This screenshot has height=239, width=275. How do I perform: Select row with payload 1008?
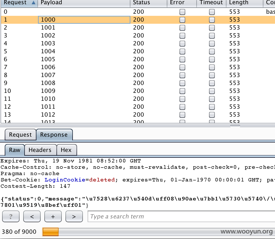[x=138, y=83]
